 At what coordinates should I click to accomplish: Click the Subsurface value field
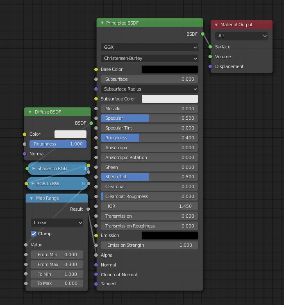point(149,79)
